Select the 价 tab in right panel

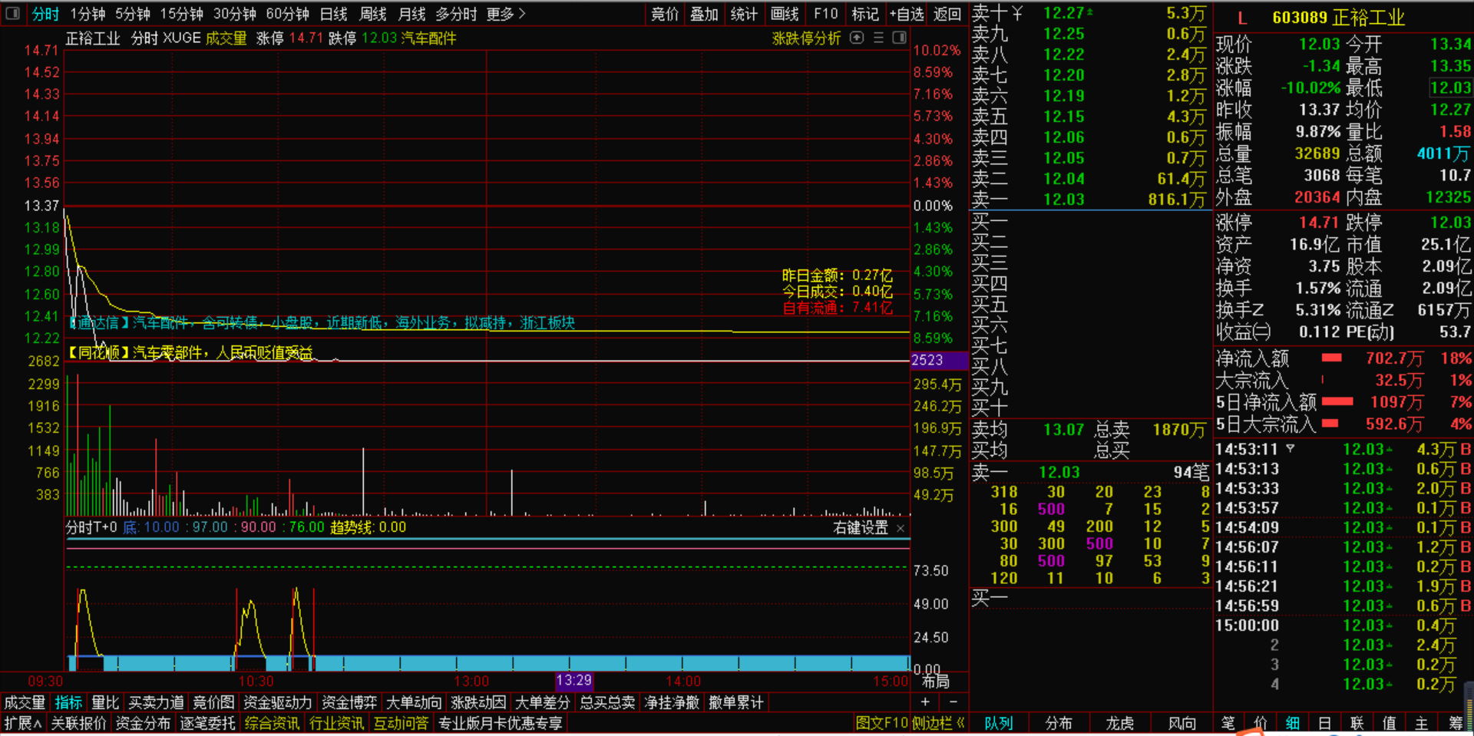tap(1261, 723)
